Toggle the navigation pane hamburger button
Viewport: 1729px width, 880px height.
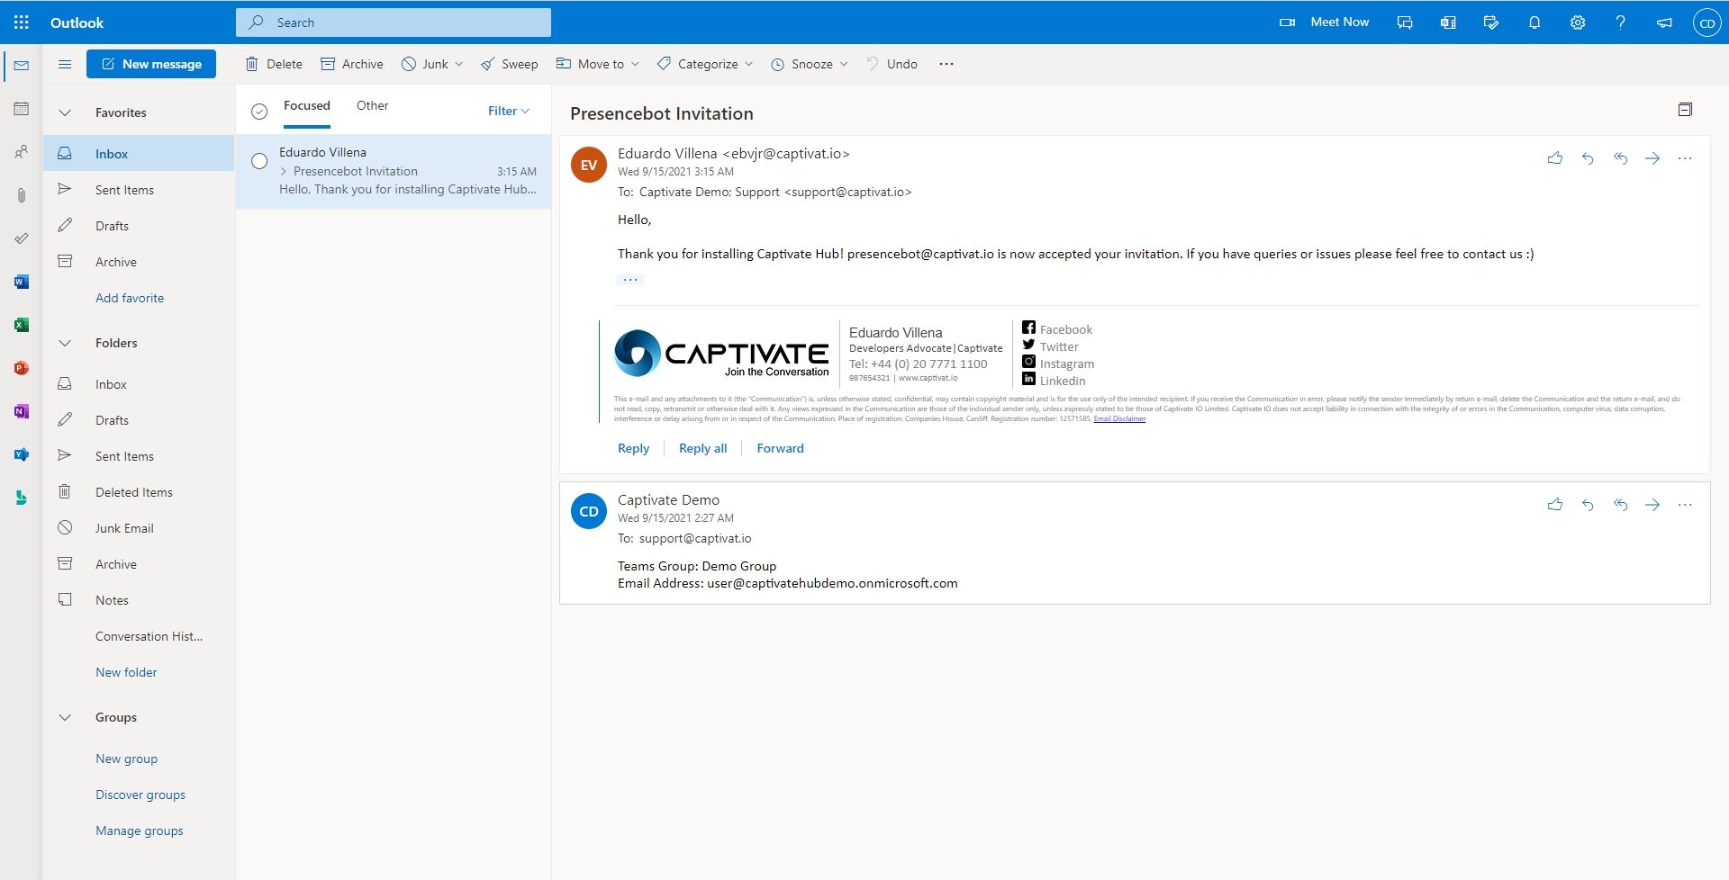(65, 64)
